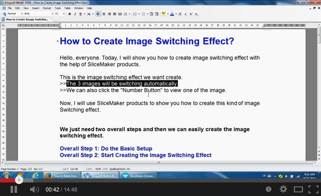Screen dimensions: 321x196
Task: Open the Help menu
Action: (89, 8)
